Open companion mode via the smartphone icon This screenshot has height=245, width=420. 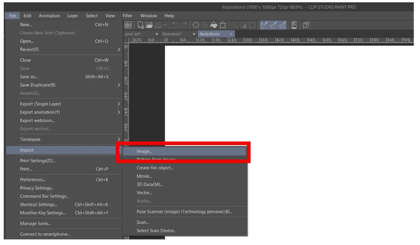pyautogui.click(x=293, y=25)
